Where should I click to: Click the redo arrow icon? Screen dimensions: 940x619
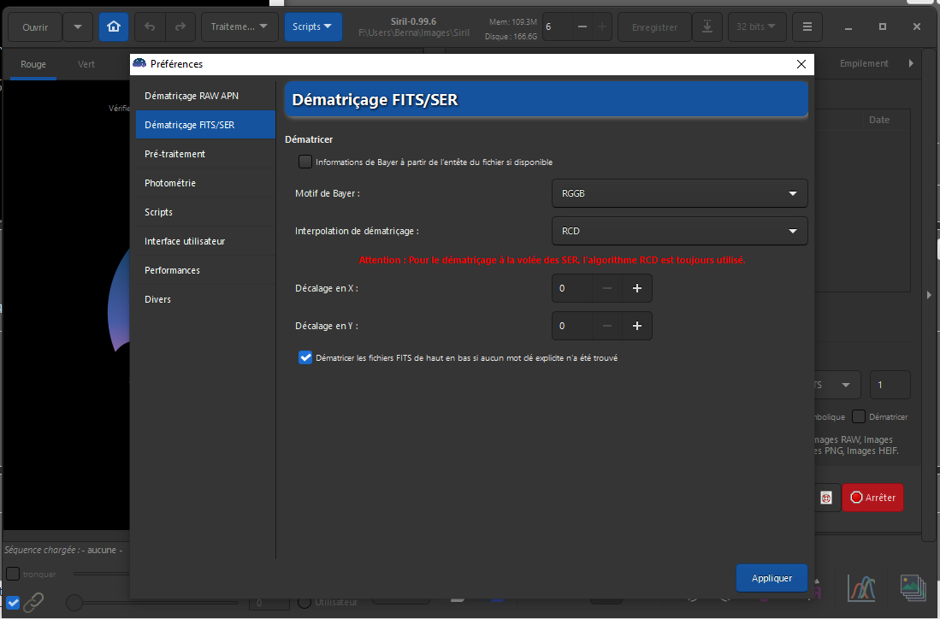pos(180,27)
